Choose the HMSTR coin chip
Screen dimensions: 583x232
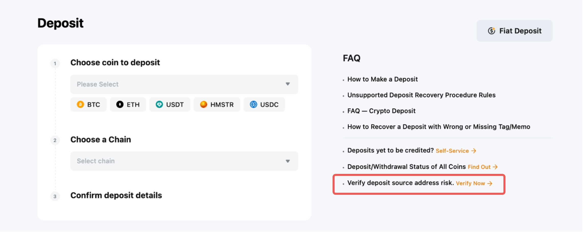coord(217,105)
